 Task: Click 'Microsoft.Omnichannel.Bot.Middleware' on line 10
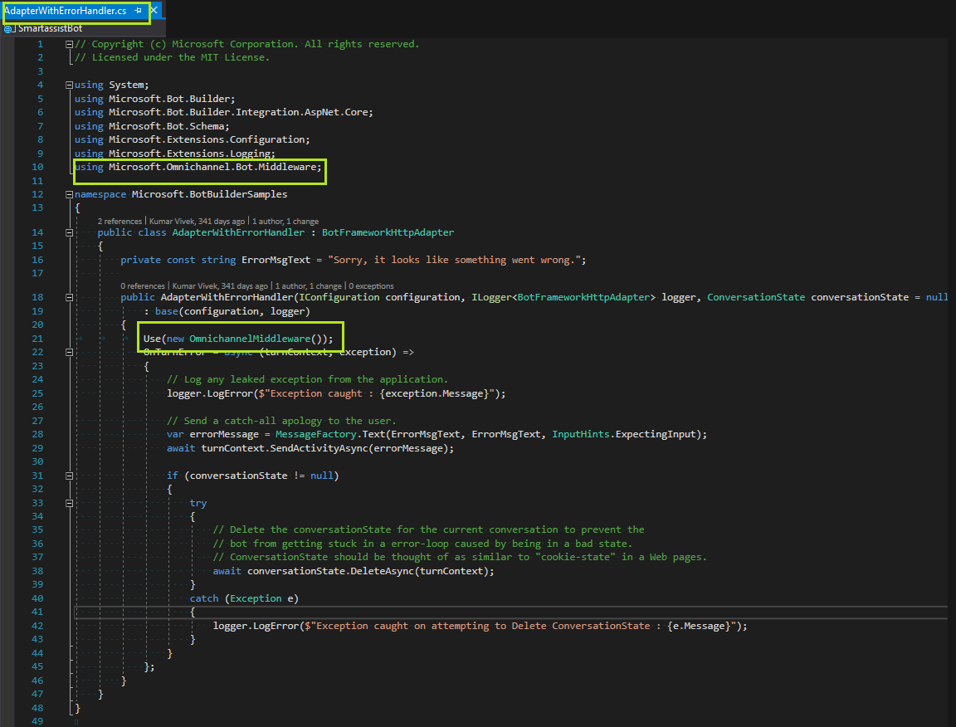(x=212, y=167)
